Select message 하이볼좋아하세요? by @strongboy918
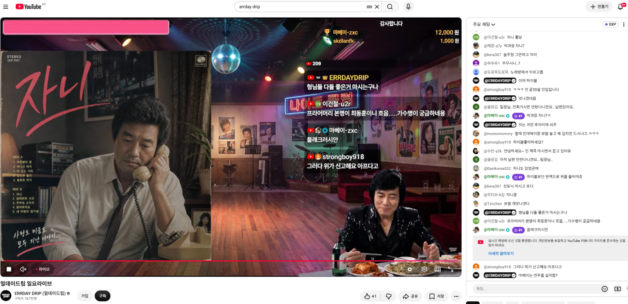The width and height of the screenshot is (628, 304). click(528, 142)
